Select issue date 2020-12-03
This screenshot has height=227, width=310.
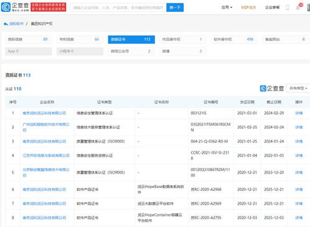(247, 218)
